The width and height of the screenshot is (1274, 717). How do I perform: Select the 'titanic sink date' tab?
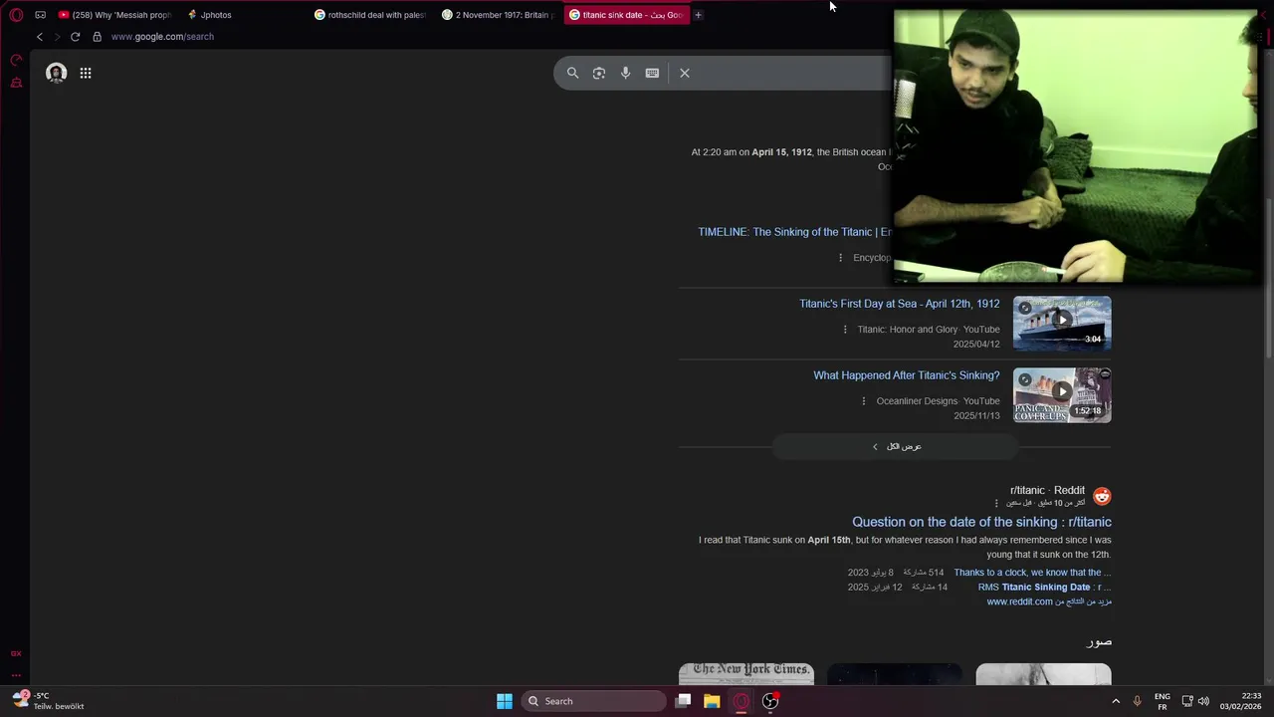click(x=625, y=15)
